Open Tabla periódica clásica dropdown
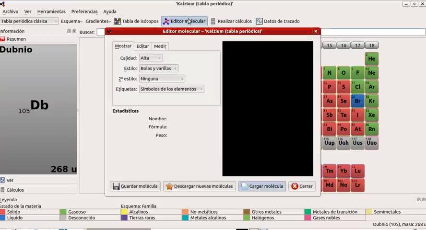Screen dimensions: 426x230 tap(29, 21)
